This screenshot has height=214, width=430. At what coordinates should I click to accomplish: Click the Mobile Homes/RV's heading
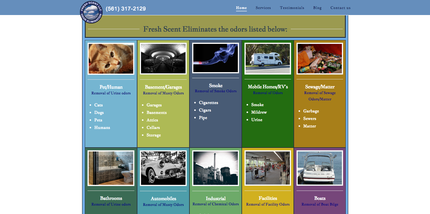tap(268, 87)
